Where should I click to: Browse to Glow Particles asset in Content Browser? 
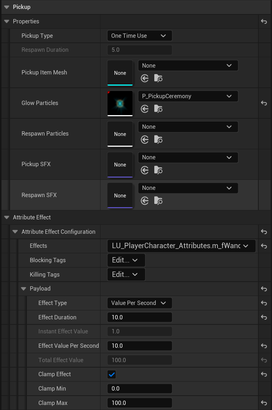pyautogui.click(x=158, y=109)
